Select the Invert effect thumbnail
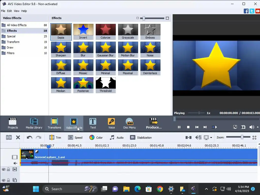This screenshot has height=195, width=260. click(83, 32)
